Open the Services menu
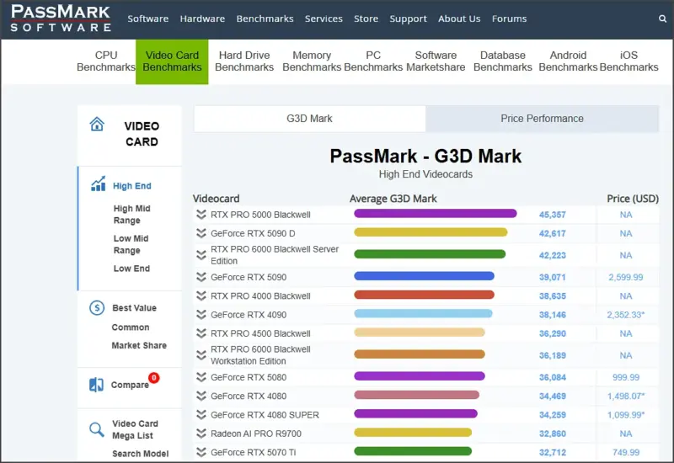This screenshot has height=463, width=674. coord(324,19)
